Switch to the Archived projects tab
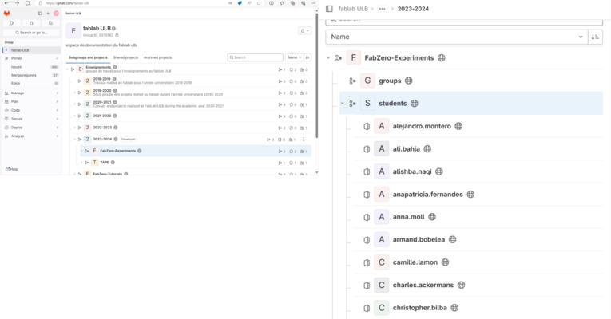 coord(158,57)
